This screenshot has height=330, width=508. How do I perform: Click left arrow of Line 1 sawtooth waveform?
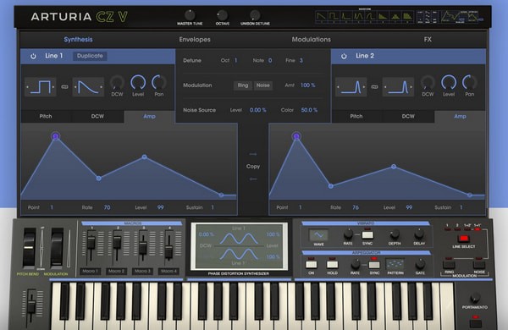tap(75, 87)
